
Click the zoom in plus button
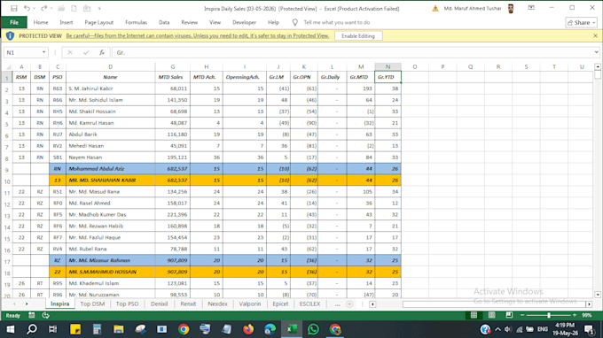[575, 315]
